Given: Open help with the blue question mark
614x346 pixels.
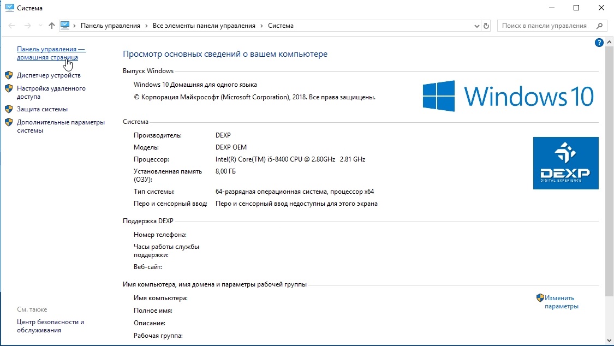Looking at the screenshot, I should tap(599, 43).
